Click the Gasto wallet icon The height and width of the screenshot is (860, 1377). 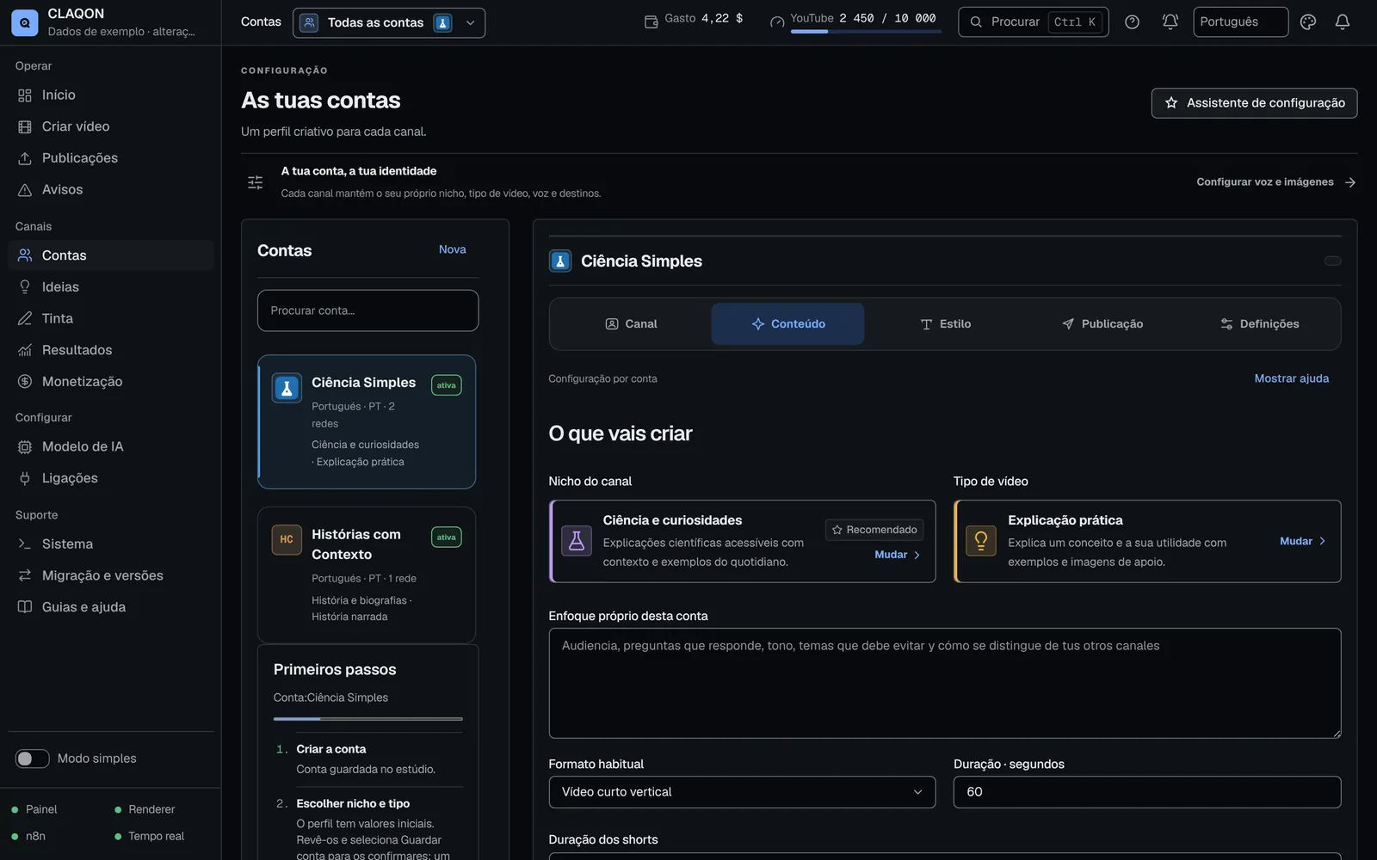tap(651, 22)
